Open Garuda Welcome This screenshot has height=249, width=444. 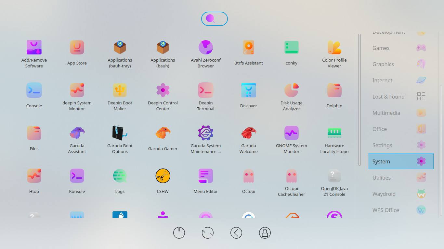point(249,139)
